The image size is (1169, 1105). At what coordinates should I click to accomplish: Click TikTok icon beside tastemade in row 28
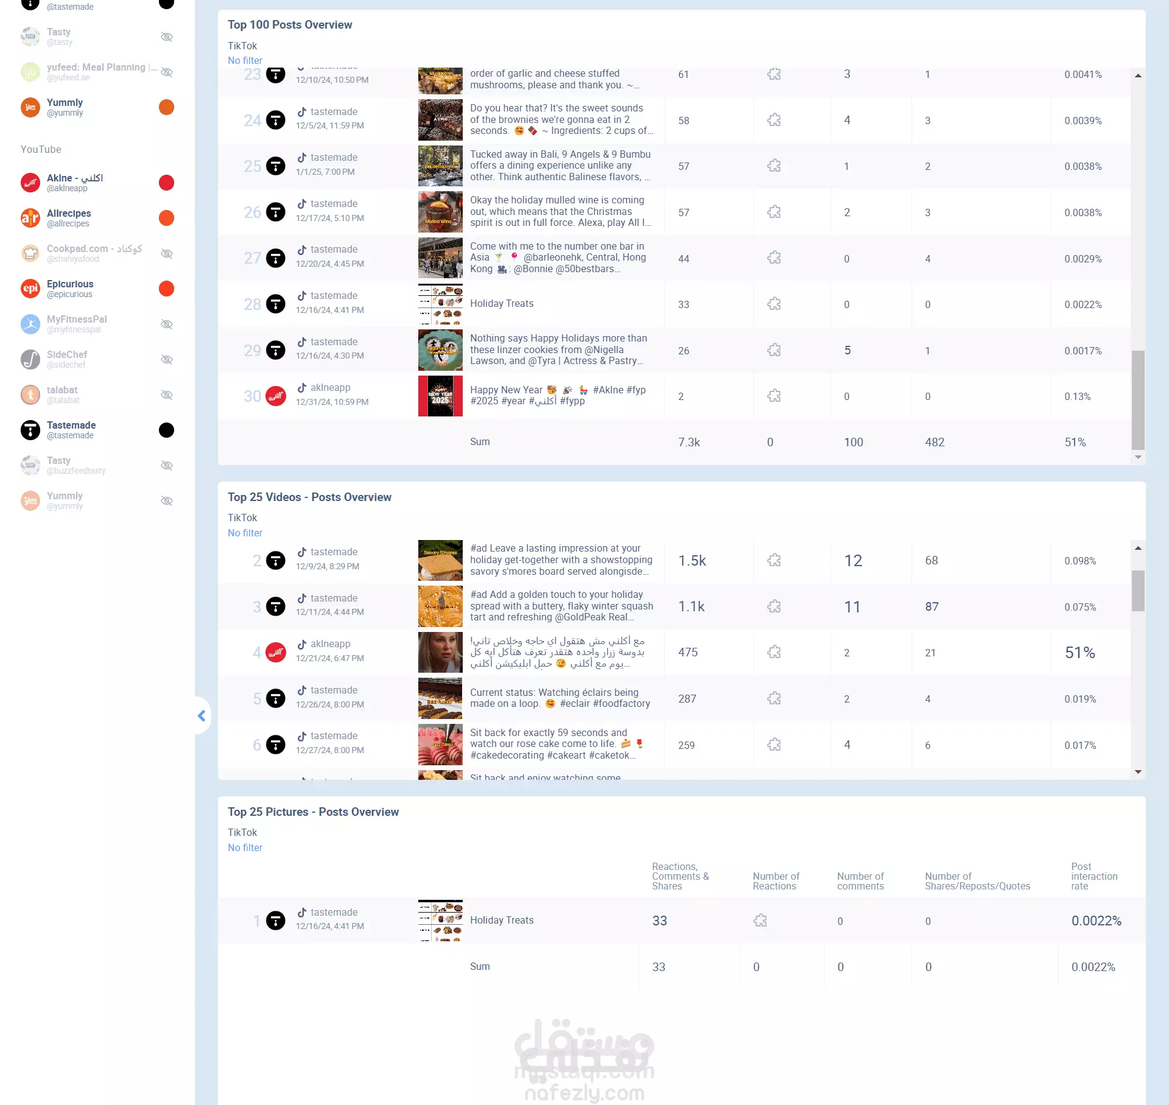pyautogui.click(x=302, y=295)
